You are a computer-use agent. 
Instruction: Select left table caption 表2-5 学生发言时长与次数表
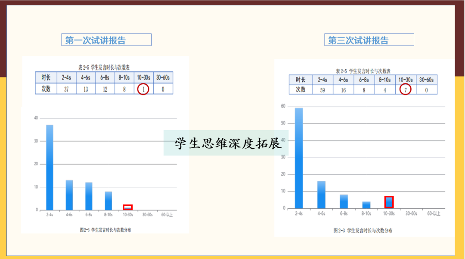[104, 67]
